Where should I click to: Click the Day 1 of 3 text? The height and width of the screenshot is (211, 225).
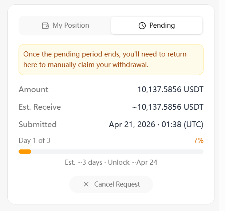[x=34, y=141]
